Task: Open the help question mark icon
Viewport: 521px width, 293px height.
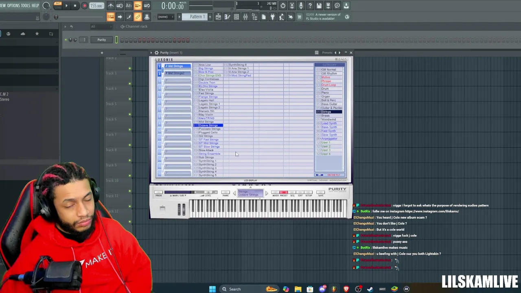Action: click(x=310, y=6)
